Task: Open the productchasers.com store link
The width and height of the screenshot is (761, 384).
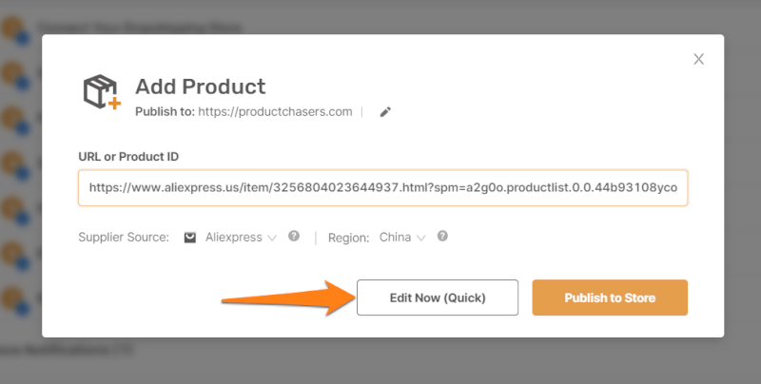Action: tap(275, 112)
